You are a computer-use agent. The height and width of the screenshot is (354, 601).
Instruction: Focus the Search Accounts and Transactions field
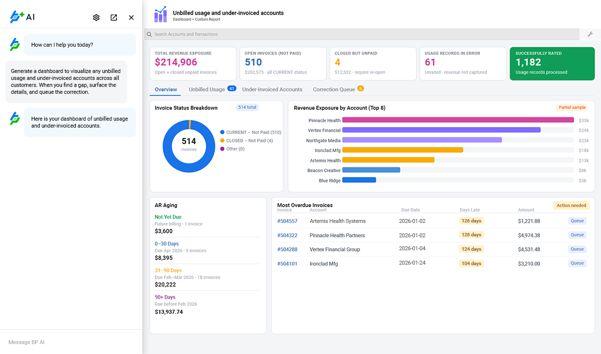[362, 34]
